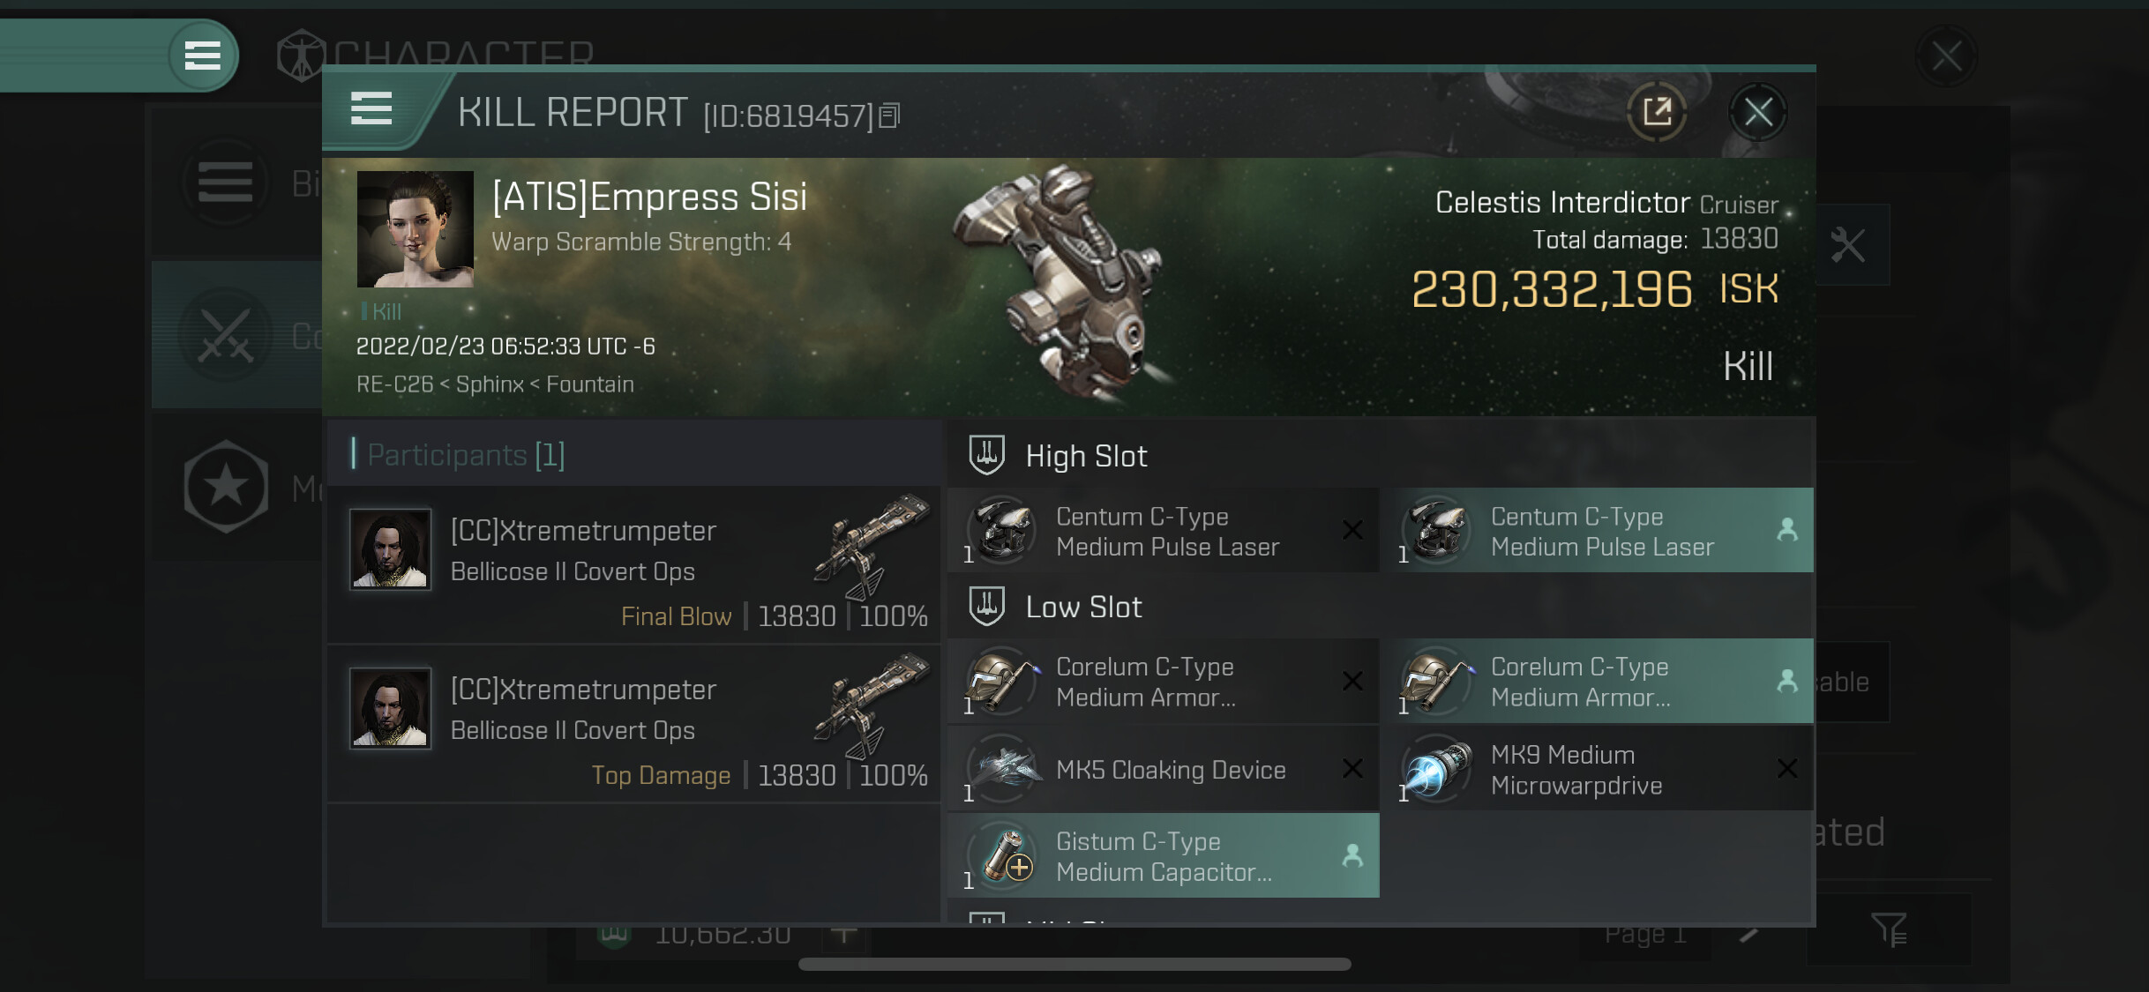This screenshot has height=992, width=2149.
Task: Open the main navigation menu button
Action: tap(202, 56)
